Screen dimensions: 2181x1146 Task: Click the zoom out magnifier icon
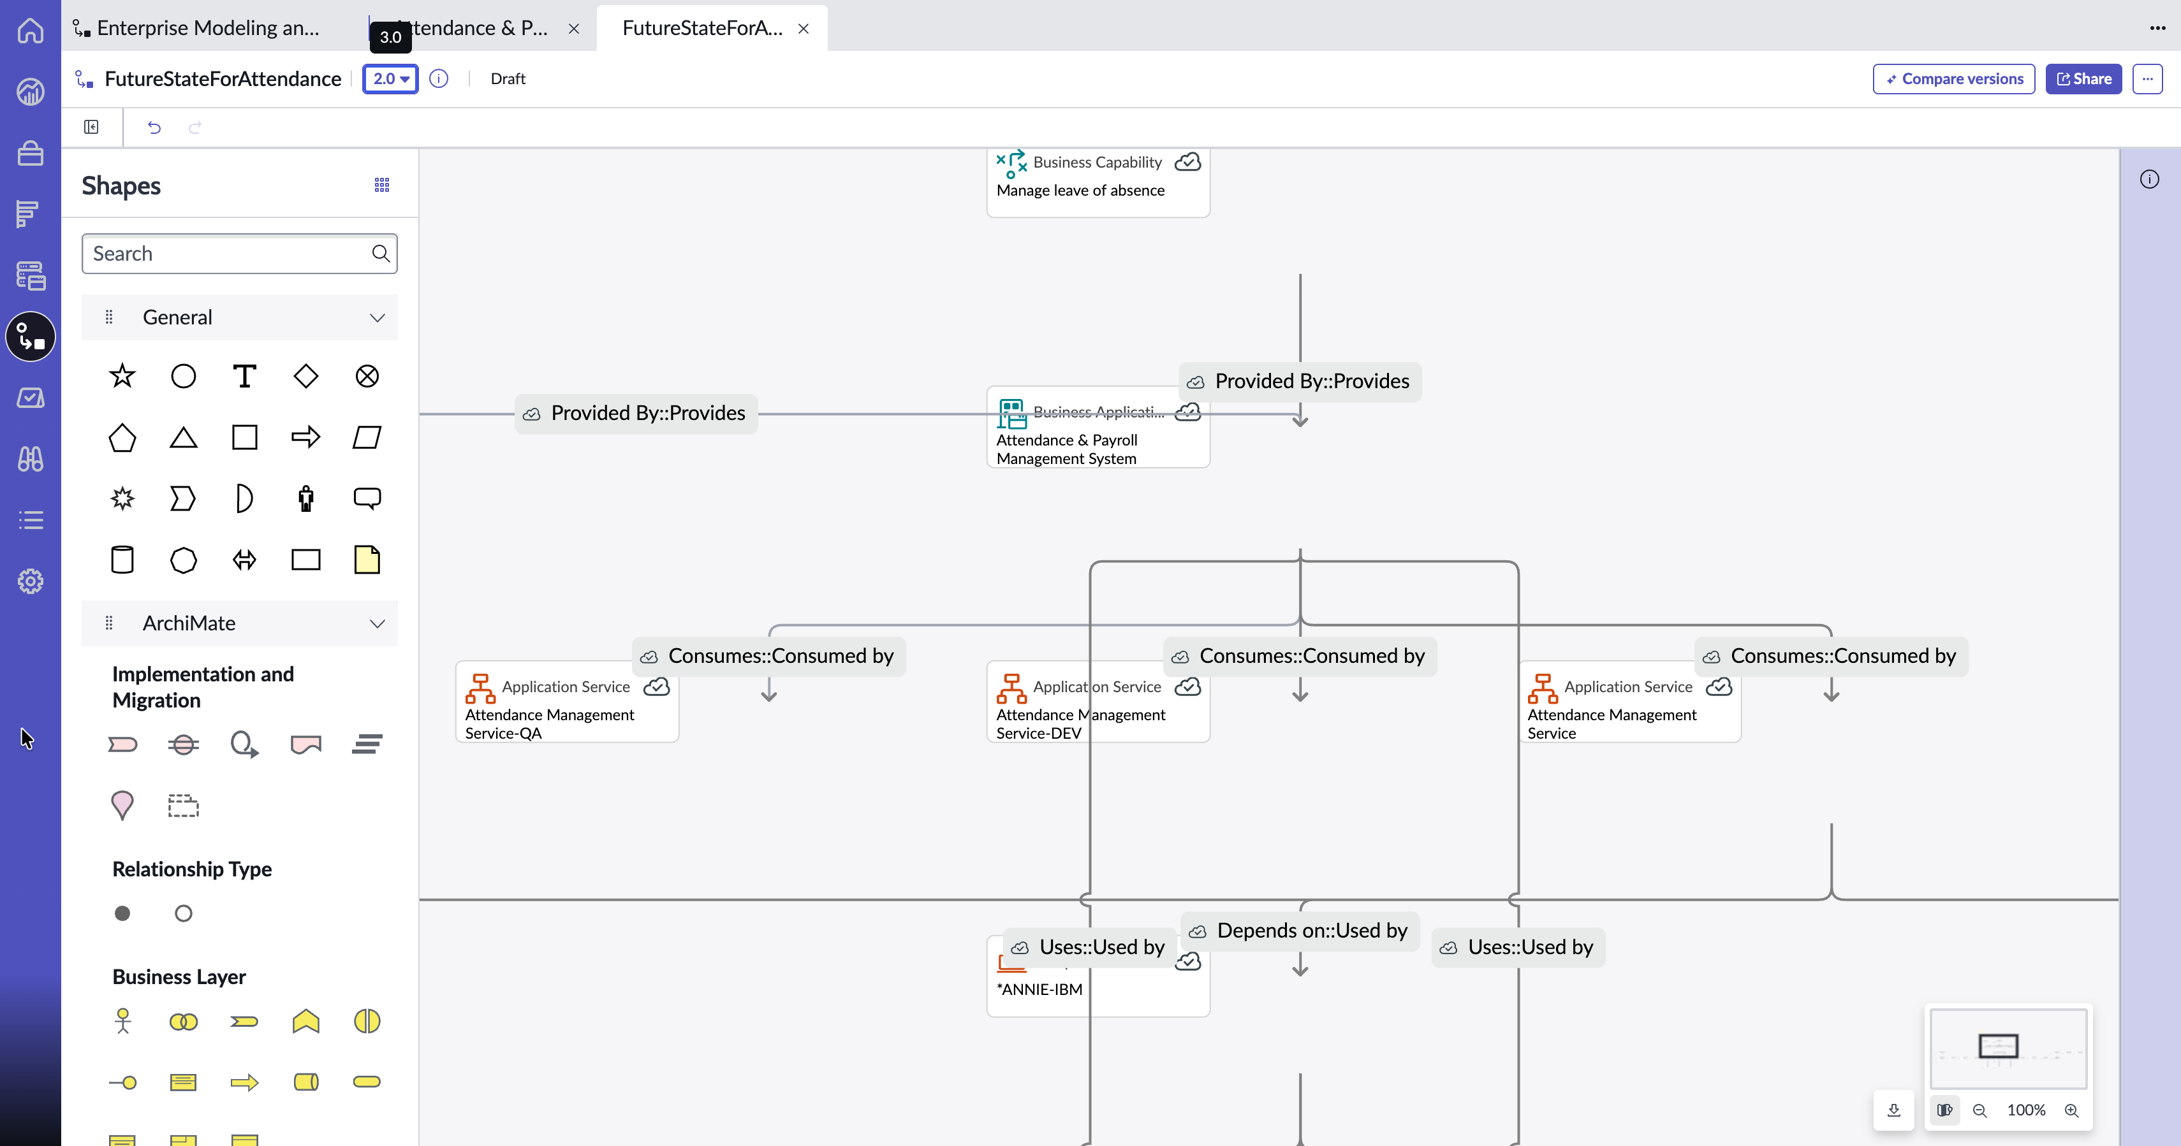[x=1979, y=1110]
